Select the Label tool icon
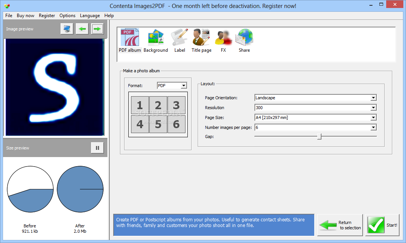 179,40
